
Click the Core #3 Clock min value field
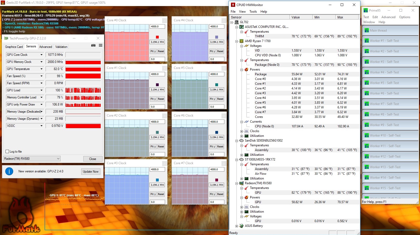coord(157,202)
